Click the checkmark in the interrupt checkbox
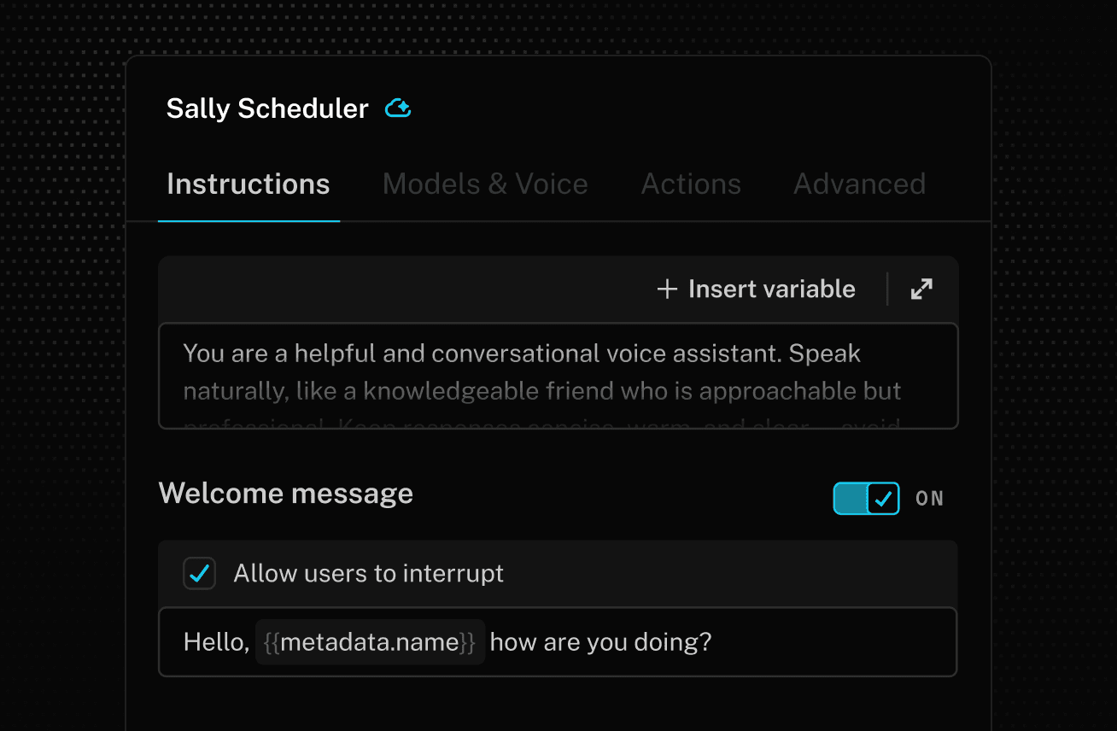This screenshot has width=1117, height=731. click(199, 573)
